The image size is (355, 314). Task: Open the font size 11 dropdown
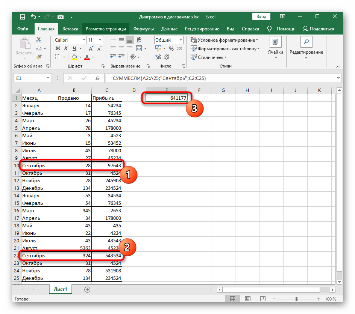pyautogui.click(x=100, y=40)
